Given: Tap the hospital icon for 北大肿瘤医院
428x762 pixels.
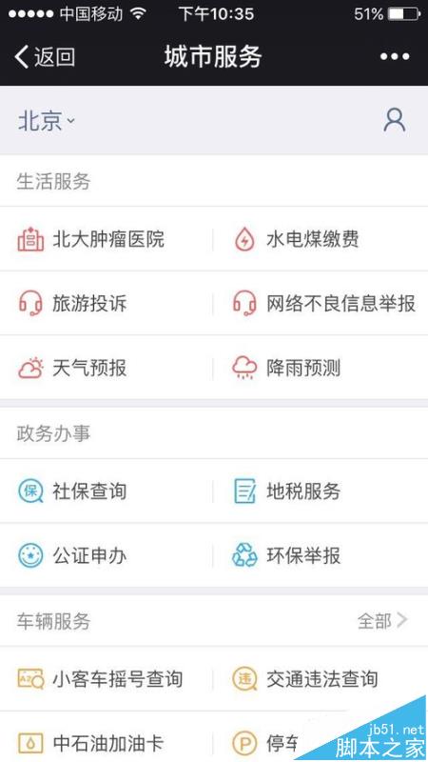Looking at the screenshot, I should pos(30,239).
